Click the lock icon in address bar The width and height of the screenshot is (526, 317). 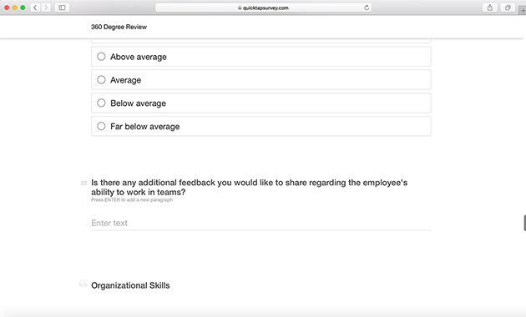point(240,8)
